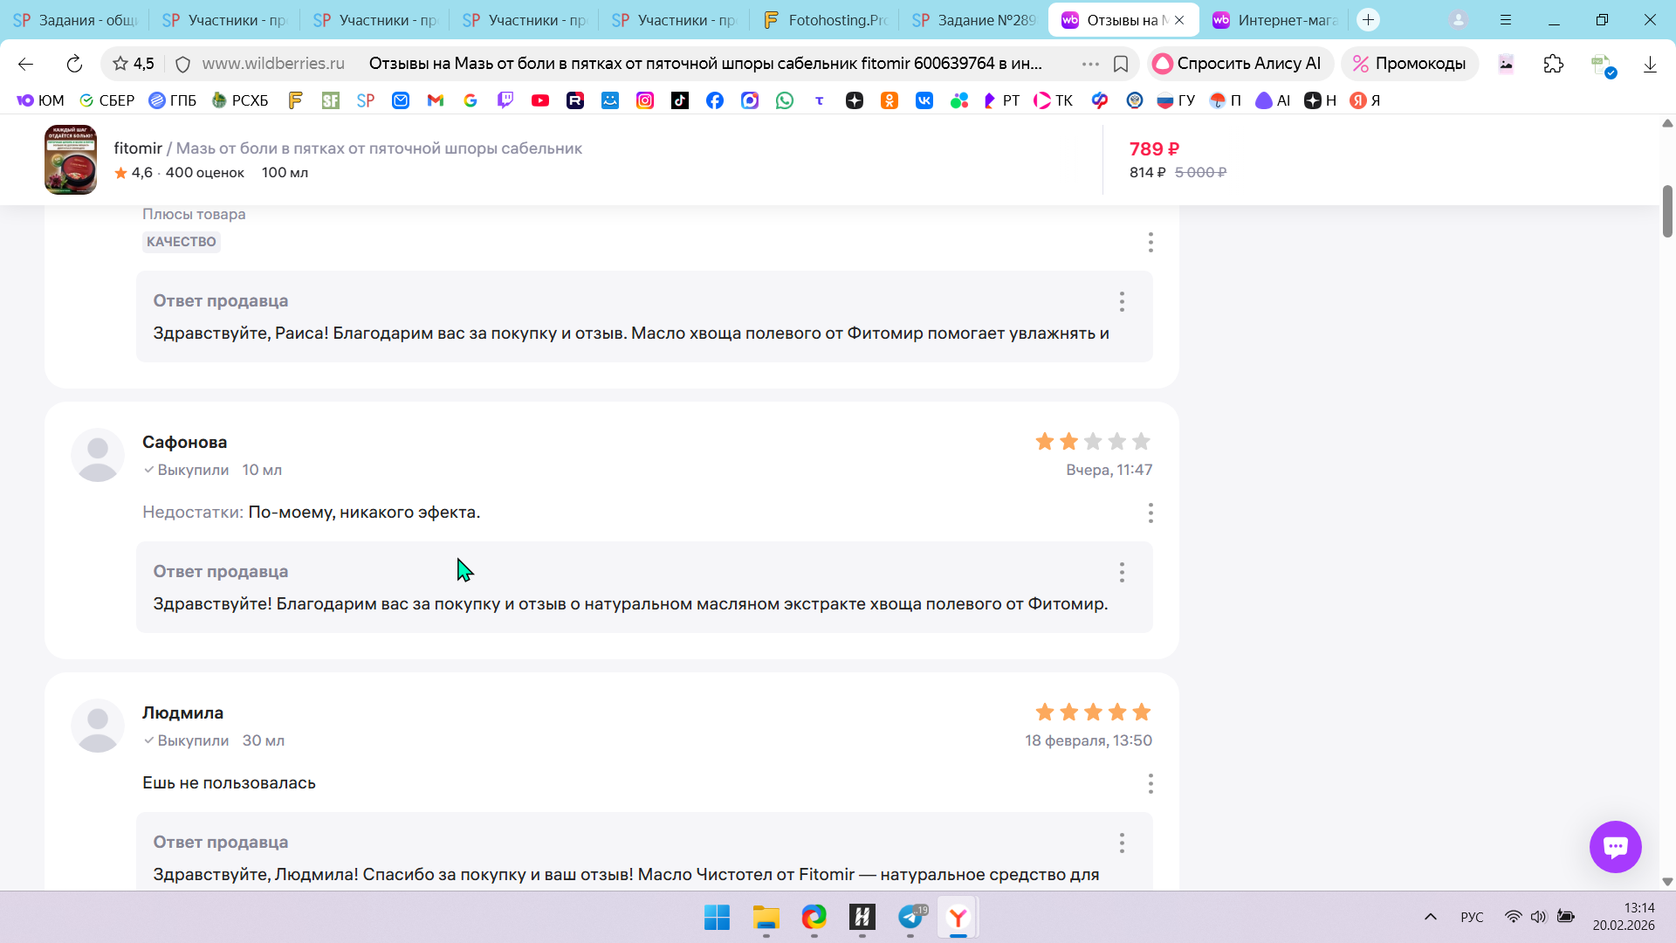This screenshot has width=1676, height=943.
Task: Open options for seller reply to Людмила
Action: (1122, 843)
